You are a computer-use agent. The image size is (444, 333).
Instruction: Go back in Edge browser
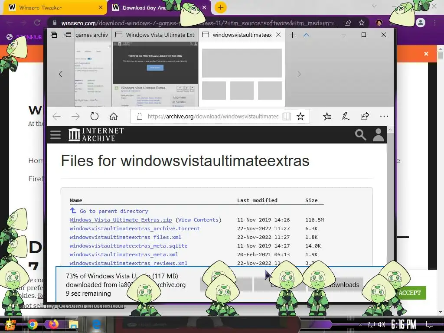coord(57,116)
